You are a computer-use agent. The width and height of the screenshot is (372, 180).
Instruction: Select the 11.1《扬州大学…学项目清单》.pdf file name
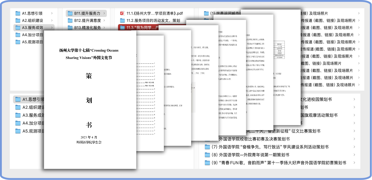coord(155,13)
